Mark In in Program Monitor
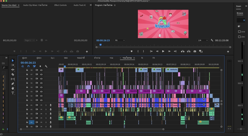Image resolution: width=248 pixels, height=136 pixels. (x=138, y=51)
